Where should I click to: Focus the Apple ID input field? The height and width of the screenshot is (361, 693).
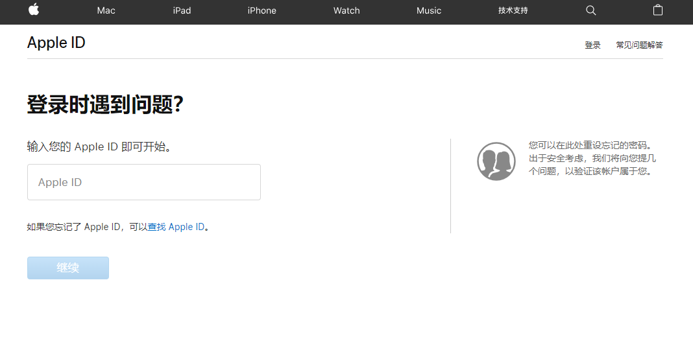click(x=144, y=182)
